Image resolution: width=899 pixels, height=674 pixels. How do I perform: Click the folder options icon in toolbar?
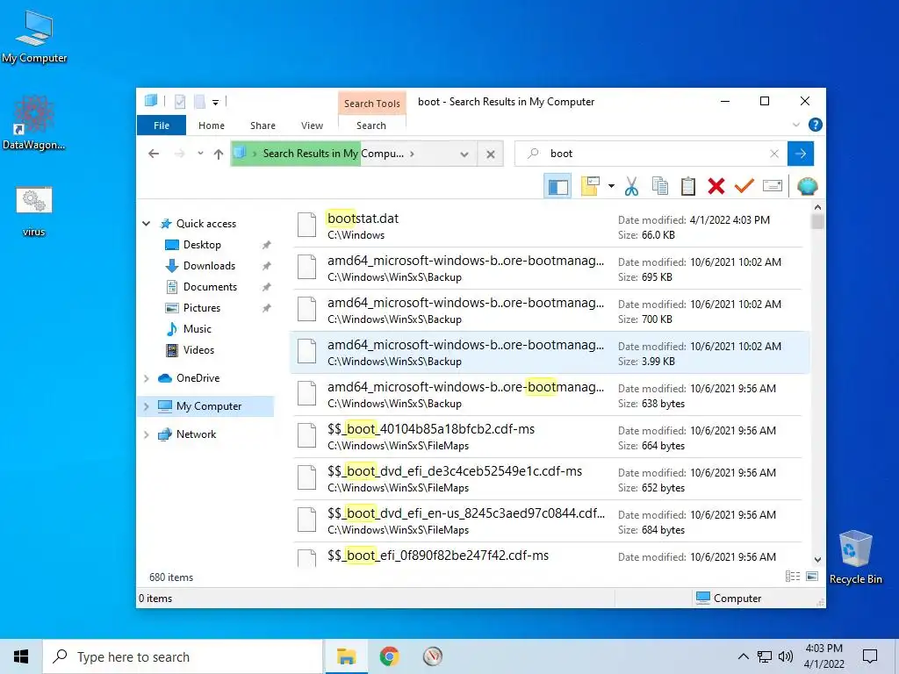(x=590, y=186)
